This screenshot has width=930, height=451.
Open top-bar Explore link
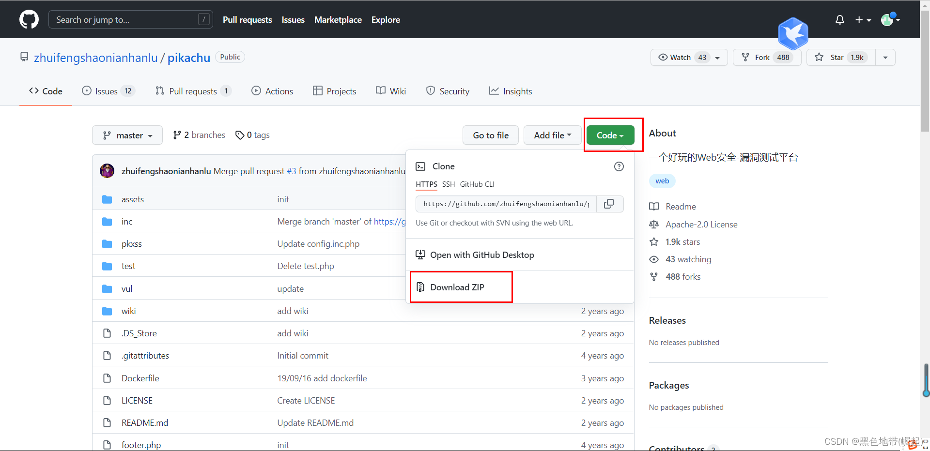(x=386, y=20)
